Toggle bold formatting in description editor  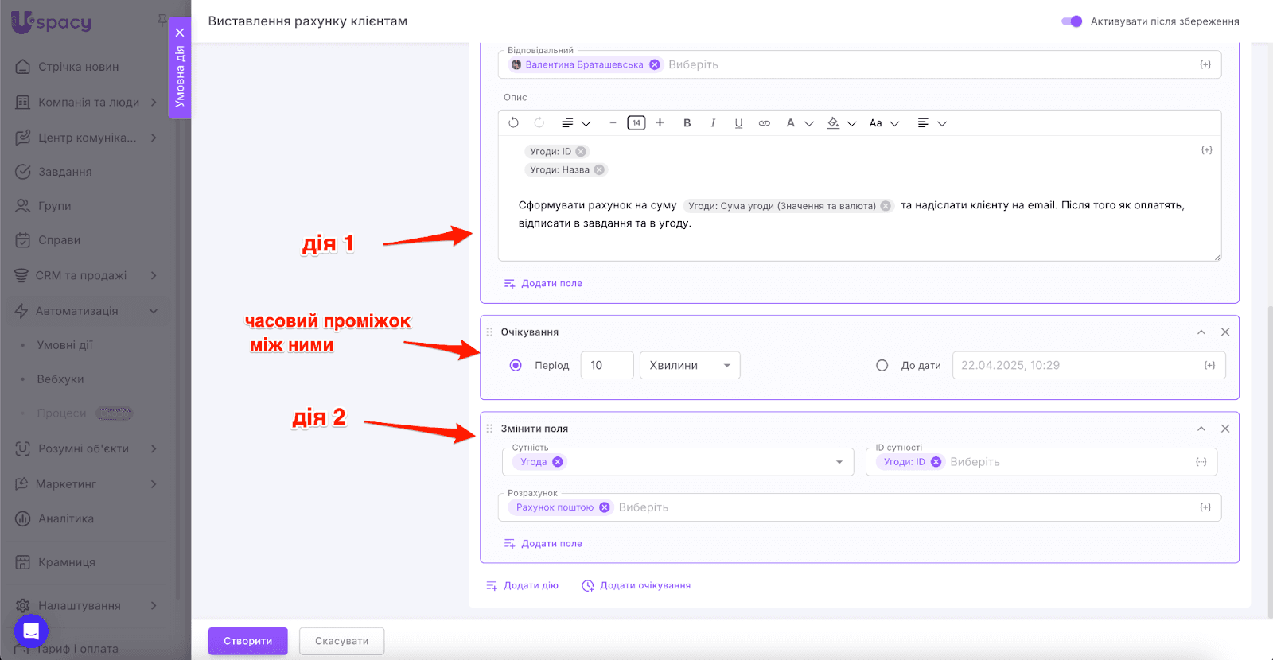pos(687,123)
